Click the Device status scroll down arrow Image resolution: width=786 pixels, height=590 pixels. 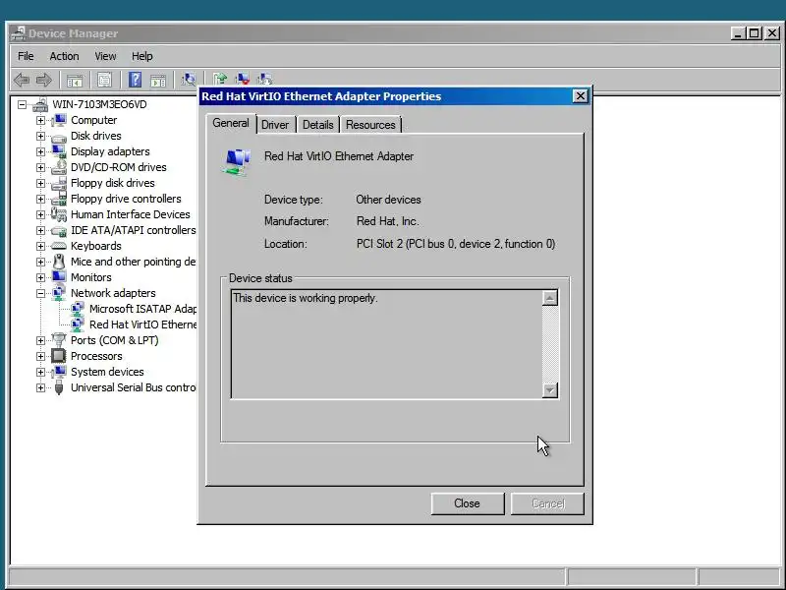550,389
